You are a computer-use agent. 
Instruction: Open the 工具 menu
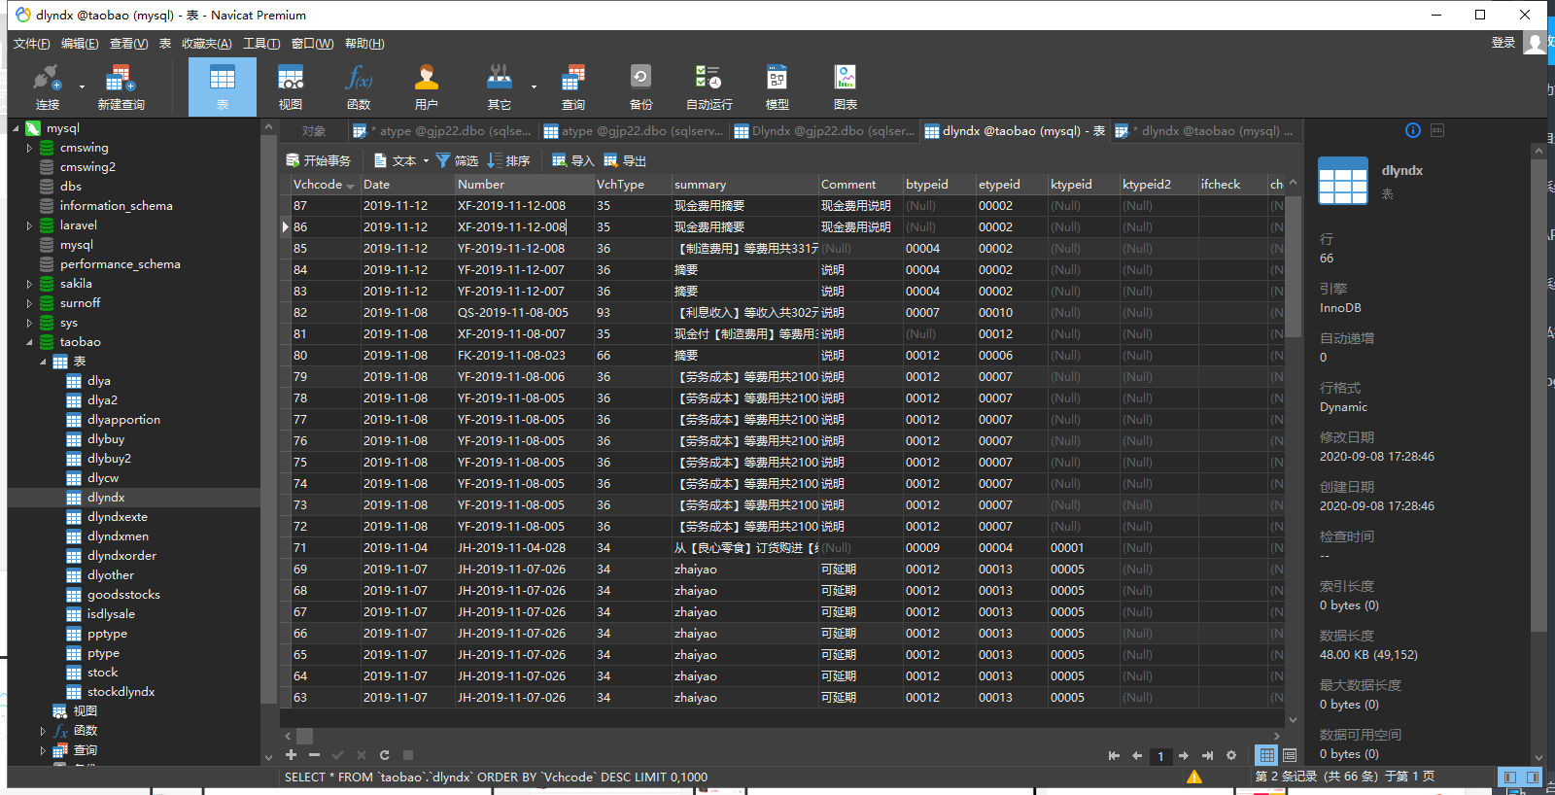[261, 44]
